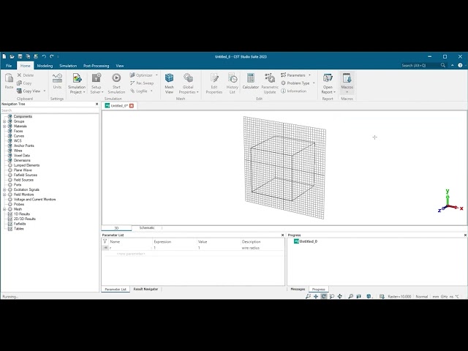Select Components in the navigation tree

23,116
